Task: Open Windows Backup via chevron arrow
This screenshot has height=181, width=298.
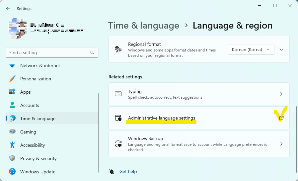Action: (281, 144)
